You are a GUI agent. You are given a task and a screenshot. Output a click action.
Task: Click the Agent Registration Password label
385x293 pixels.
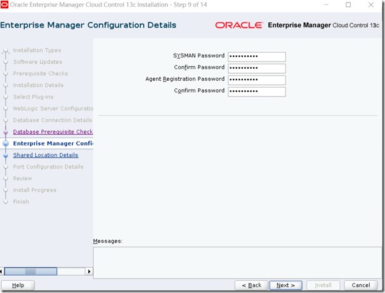click(185, 79)
